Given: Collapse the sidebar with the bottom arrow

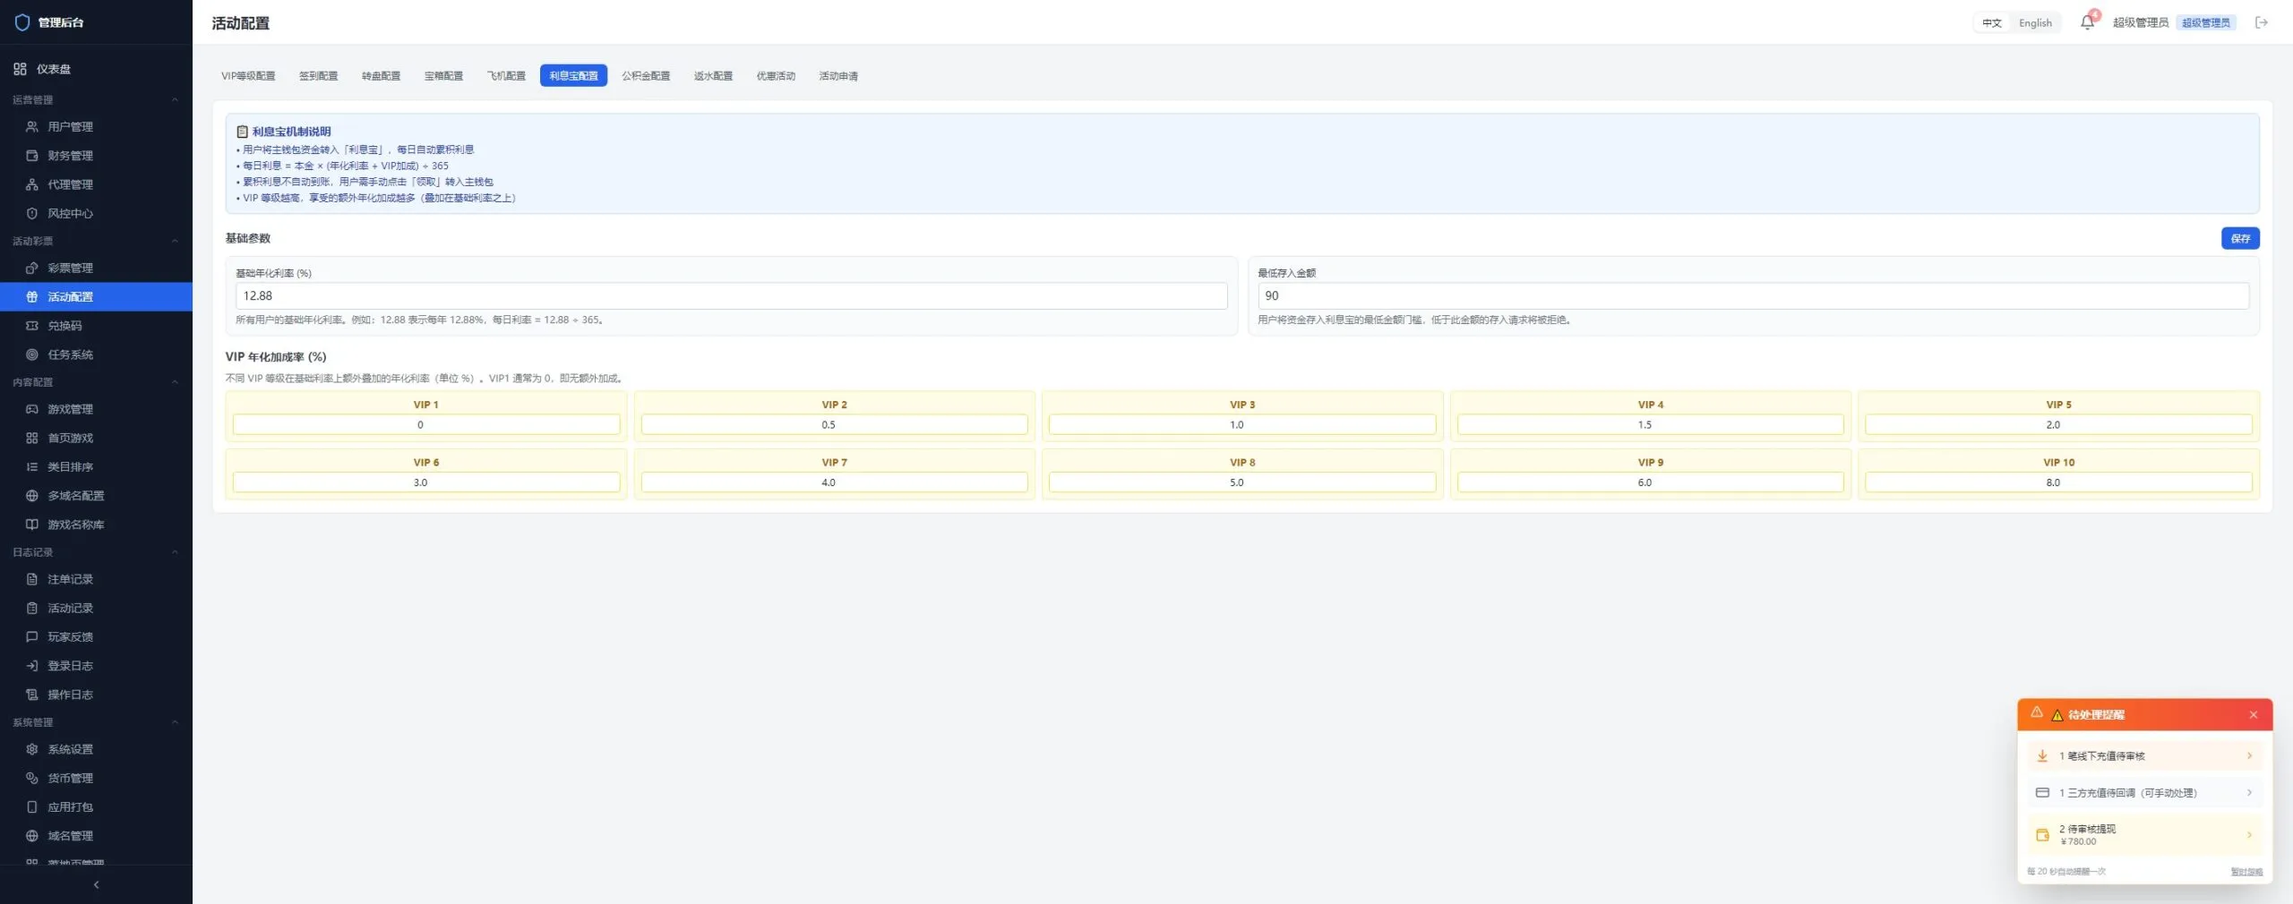Looking at the screenshot, I should (96, 884).
